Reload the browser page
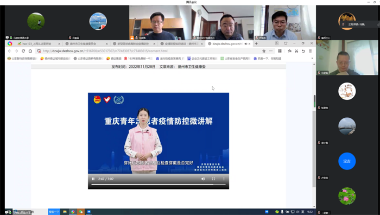380x215 pixels. 23,51
